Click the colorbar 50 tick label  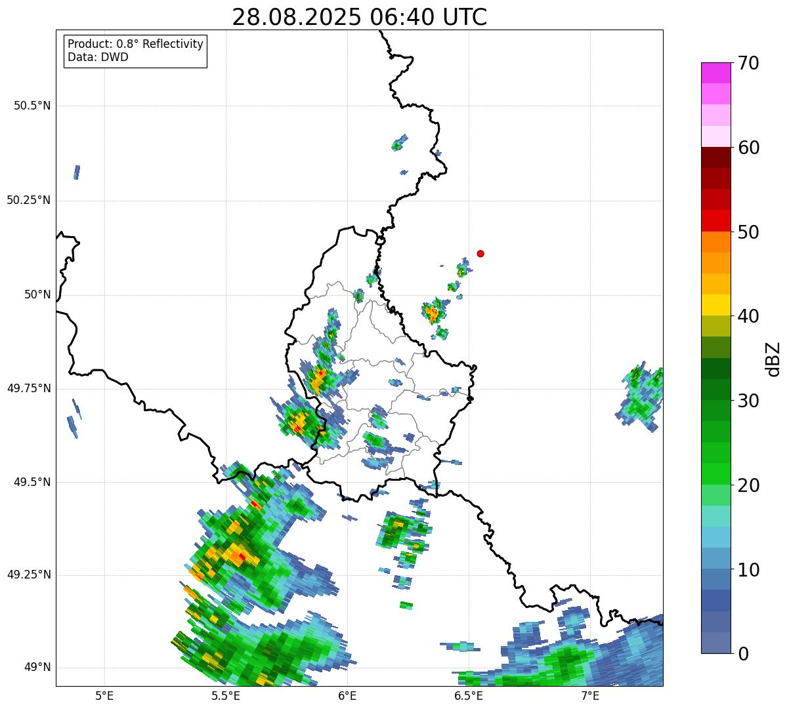pyautogui.click(x=748, y=232)
